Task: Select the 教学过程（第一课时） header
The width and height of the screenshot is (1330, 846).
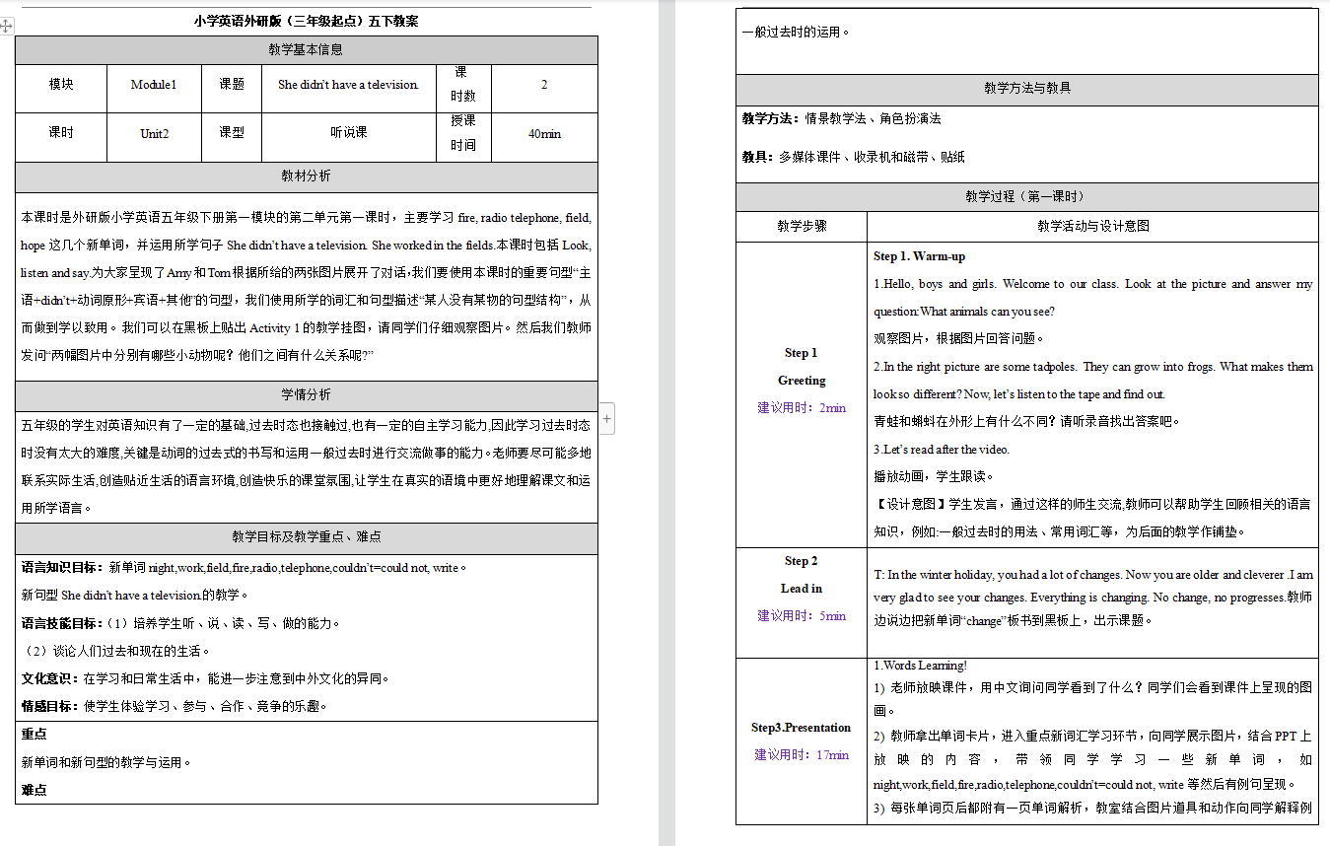Action: tap(1027, 197)
